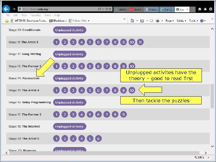Open Stage 14 Abstraction Unplugged Activity
Viewport: 216px width, 162px height.
(x=70, y=78)
